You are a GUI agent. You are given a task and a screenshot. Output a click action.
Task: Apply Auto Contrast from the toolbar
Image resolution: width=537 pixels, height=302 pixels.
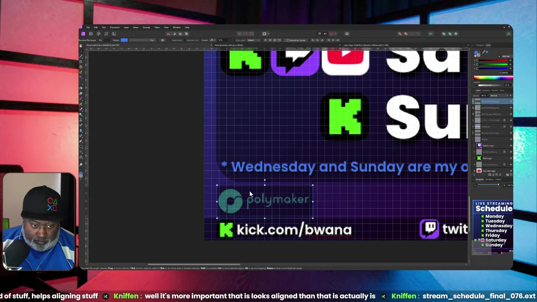175,34
